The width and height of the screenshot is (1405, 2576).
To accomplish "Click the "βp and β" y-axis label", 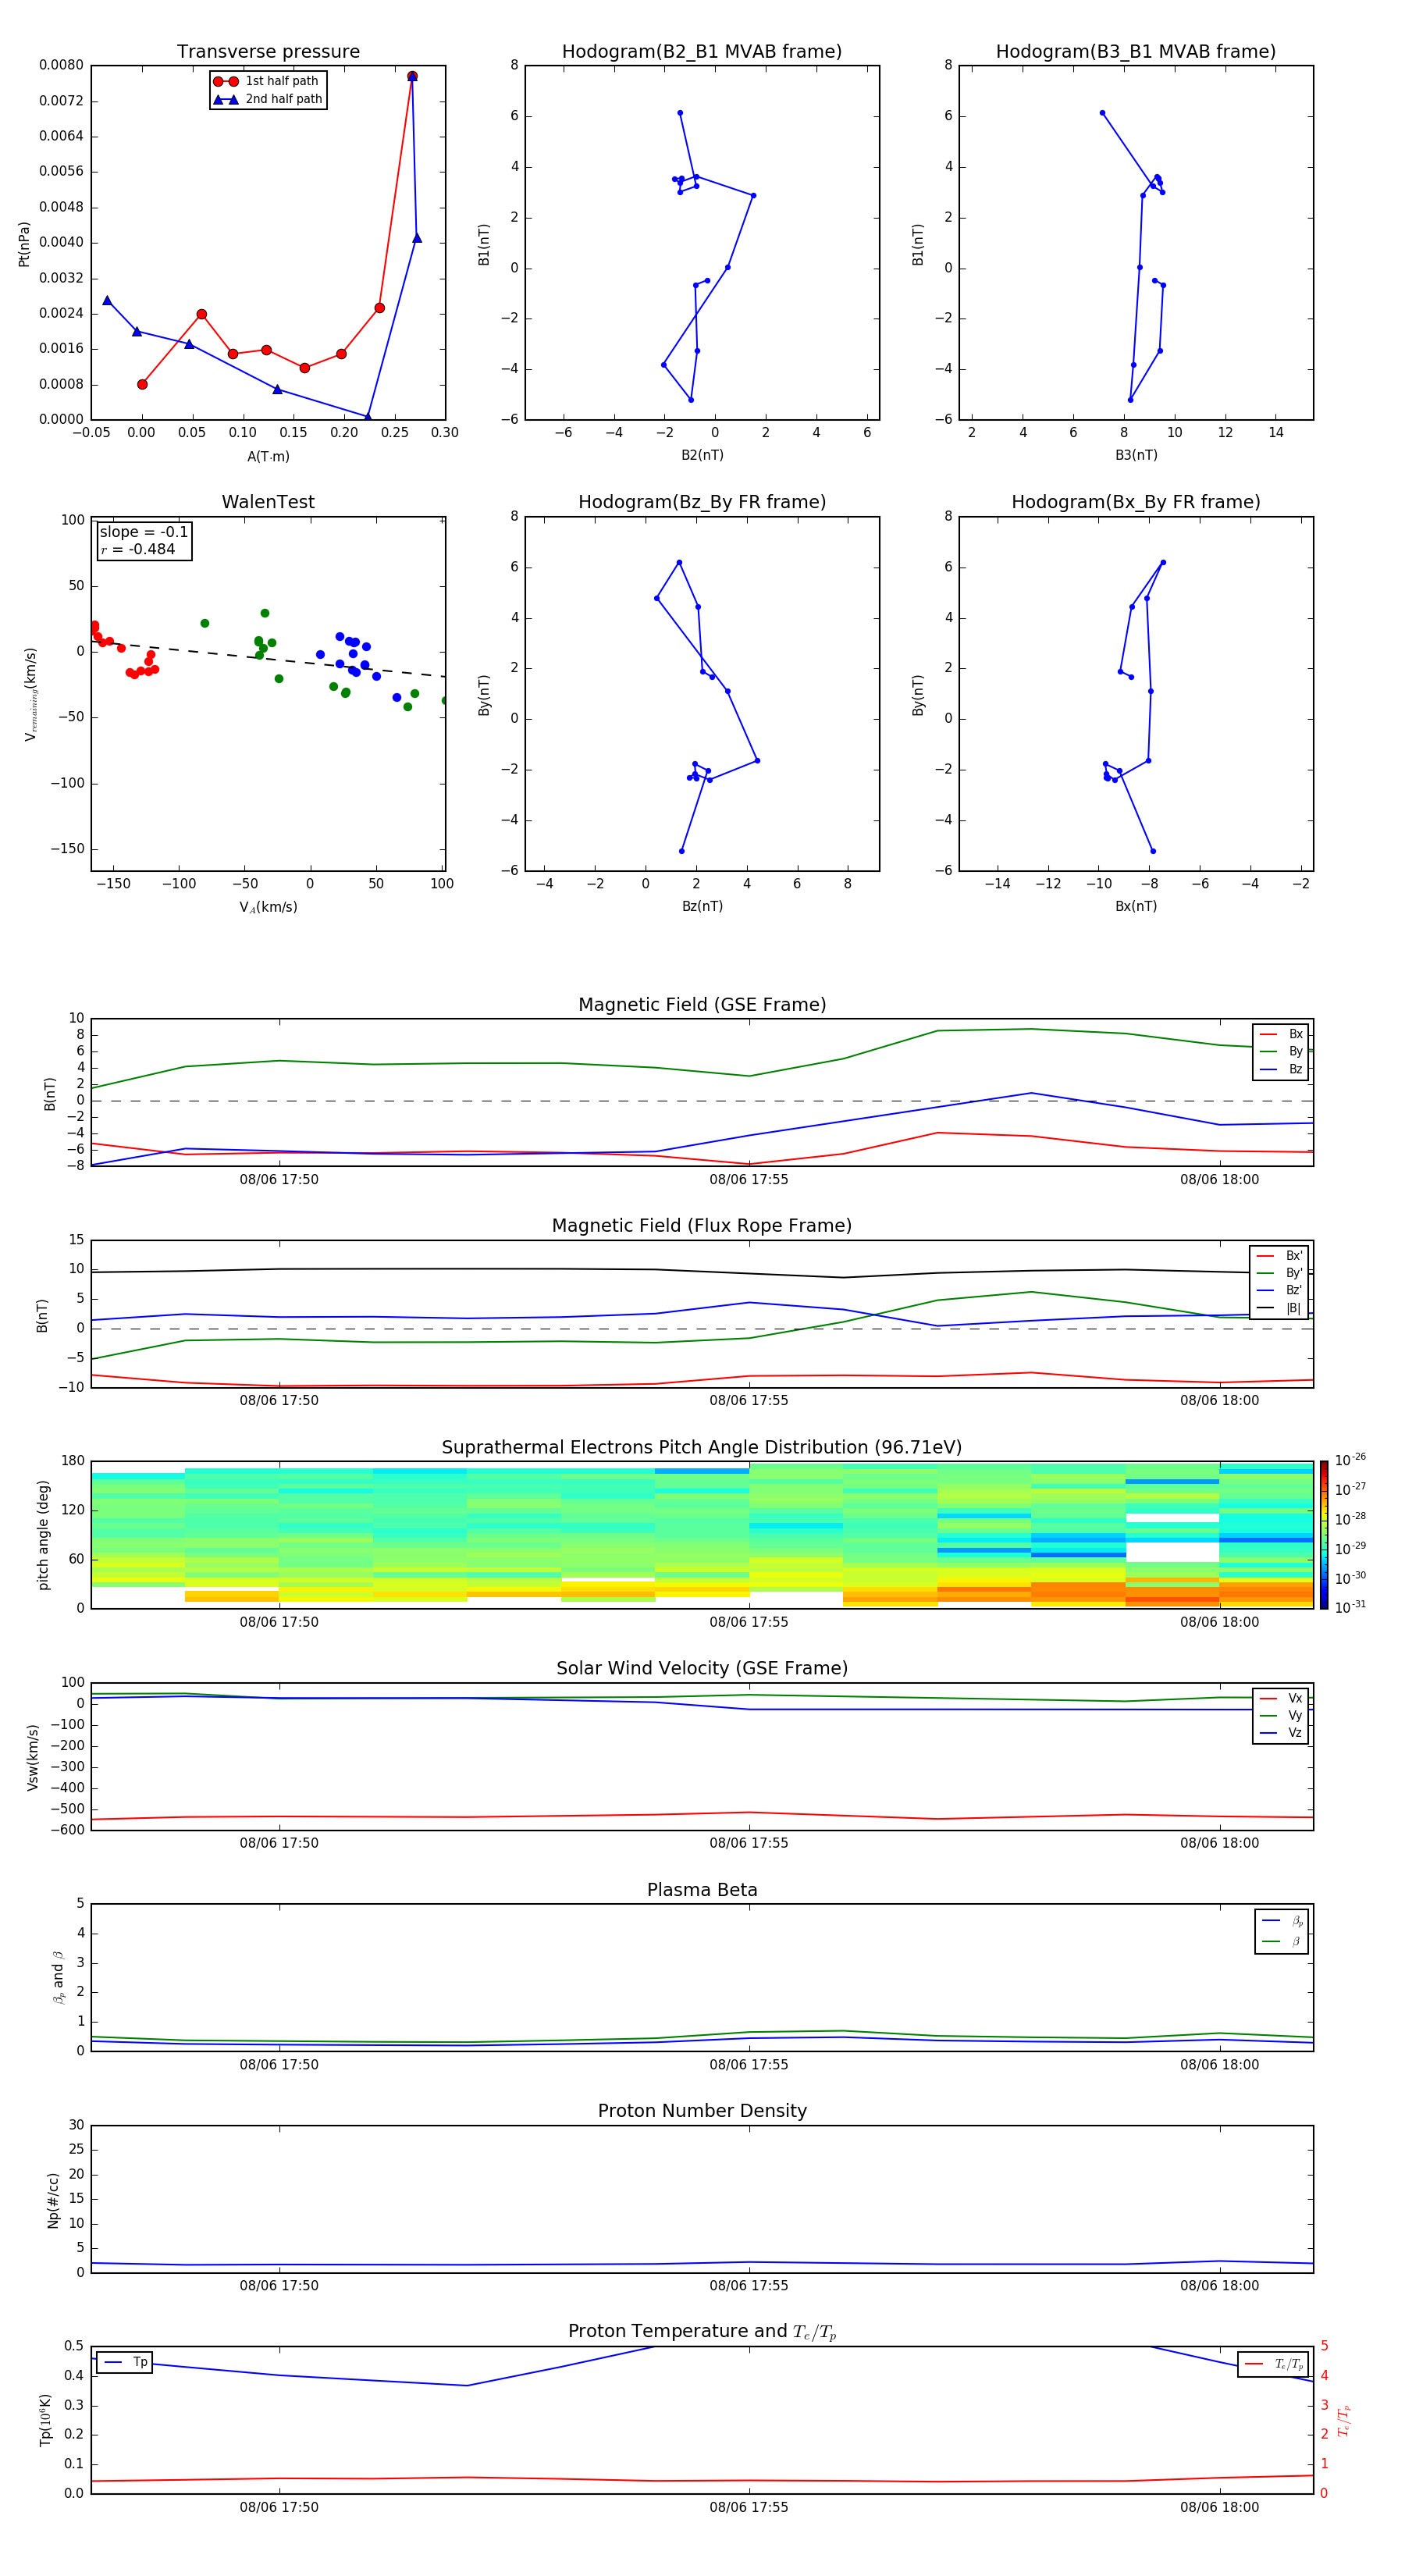I will point(58,1977).
